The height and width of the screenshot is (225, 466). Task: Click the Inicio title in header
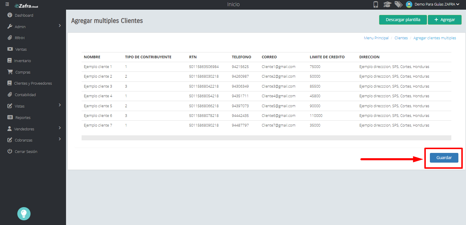click(233, 4)
